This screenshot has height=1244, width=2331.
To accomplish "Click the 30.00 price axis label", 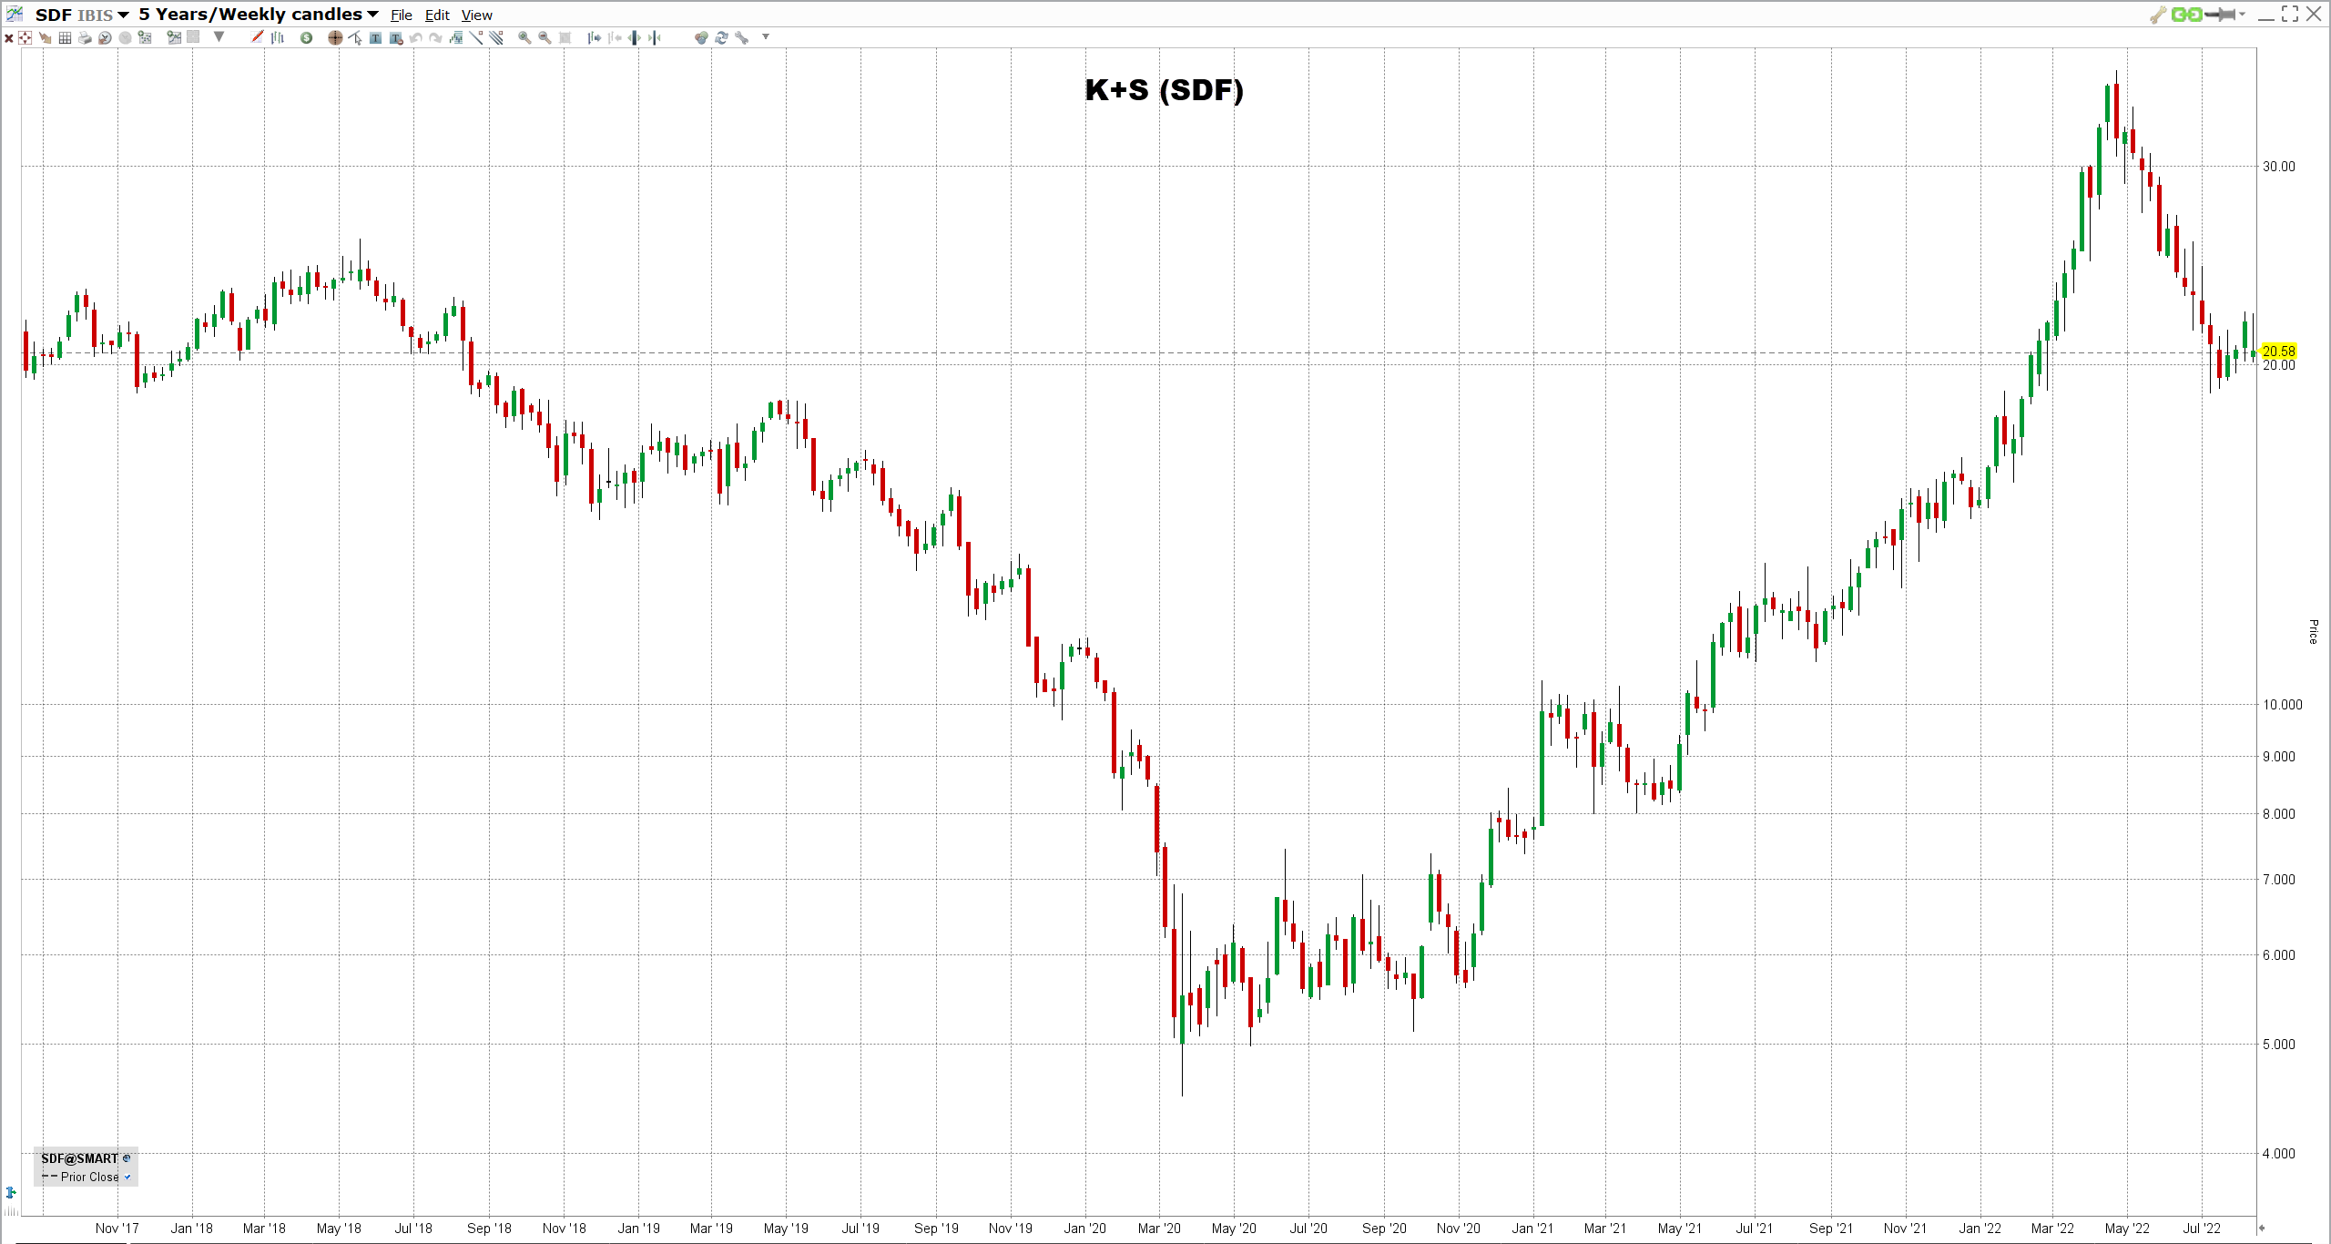I will pos(2279,166).
